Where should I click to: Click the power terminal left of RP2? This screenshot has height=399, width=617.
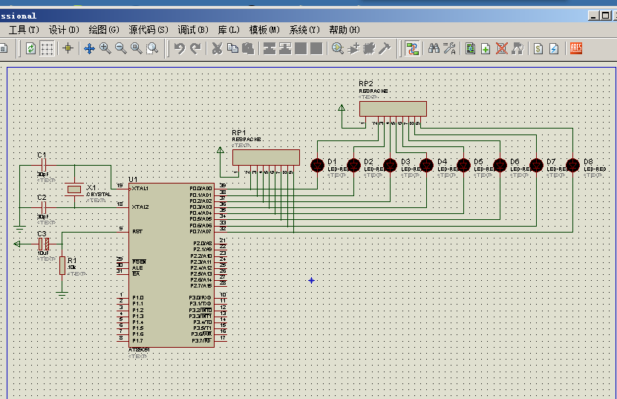342,108
